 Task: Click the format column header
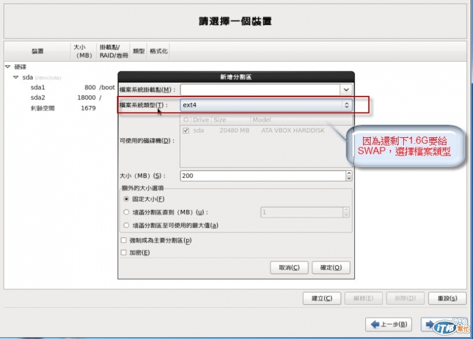coord(158,51)
